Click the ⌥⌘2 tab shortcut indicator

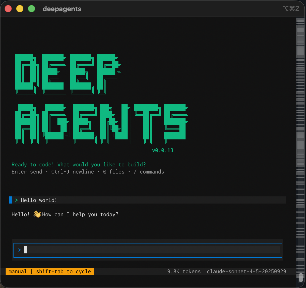point(292,8)
